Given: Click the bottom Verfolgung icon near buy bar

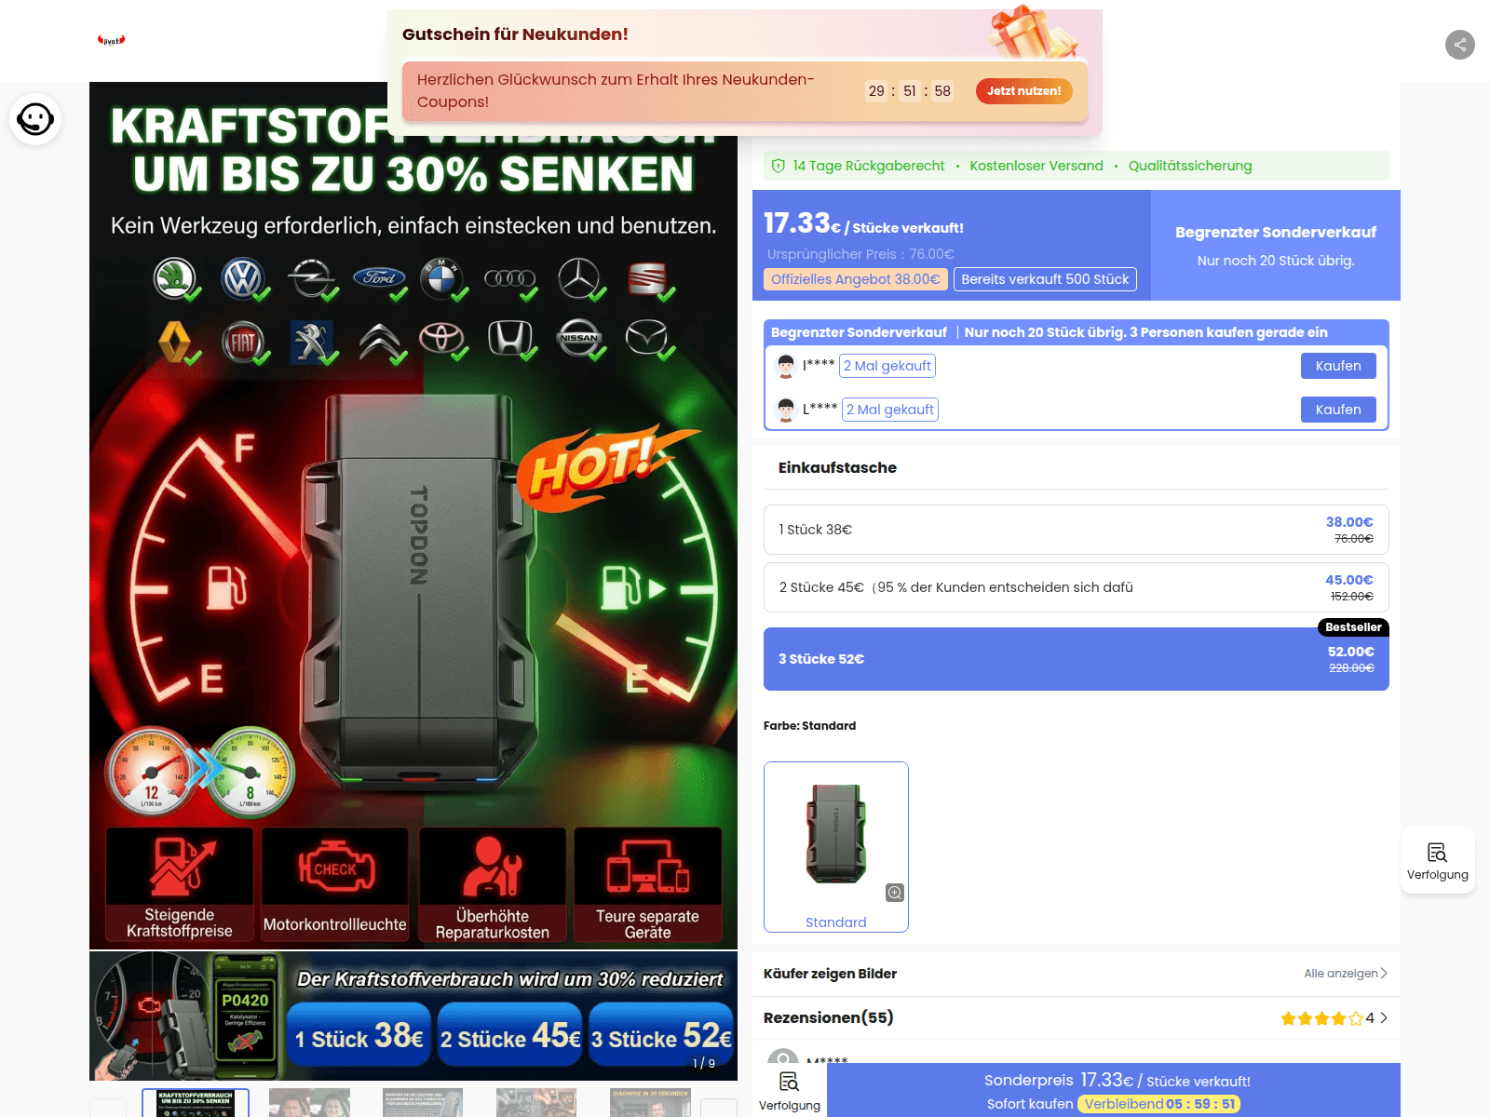Looking at the screenshot, I should [x=790, y=1090].
